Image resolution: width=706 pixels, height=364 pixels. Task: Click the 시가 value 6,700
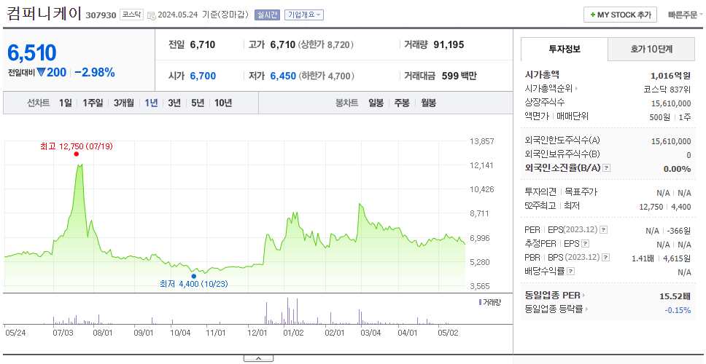pos(203,76)
